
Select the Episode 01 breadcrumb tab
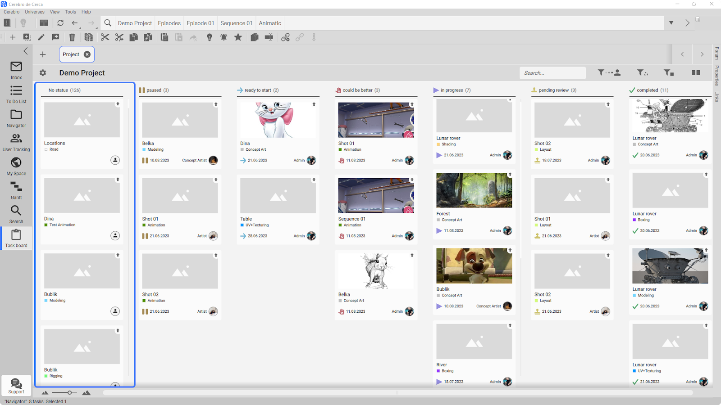[x=201, y=23]
